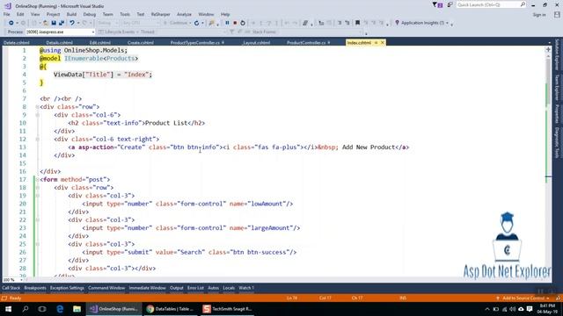Screen dimensions: 563x316
Task: Open the tab overflow list dropdown
Action: coord(549,43)
